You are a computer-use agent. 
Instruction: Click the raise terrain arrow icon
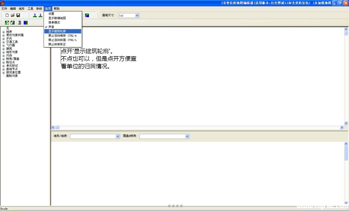35,16
